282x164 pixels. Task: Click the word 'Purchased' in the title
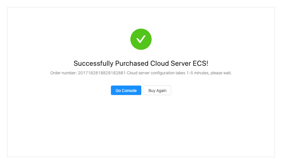tap(132, 63)
